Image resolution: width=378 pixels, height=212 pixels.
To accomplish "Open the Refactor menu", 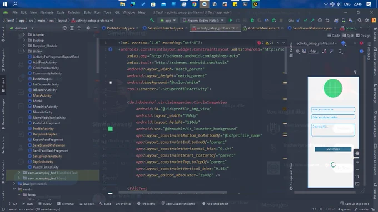I will 74,13.
